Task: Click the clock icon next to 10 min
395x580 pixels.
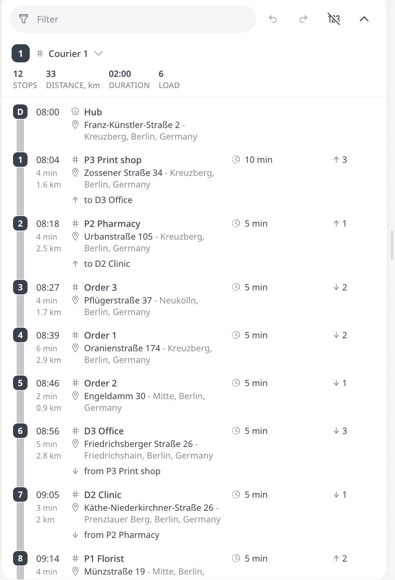Action: pyautogui.click(x=236, y=159)
